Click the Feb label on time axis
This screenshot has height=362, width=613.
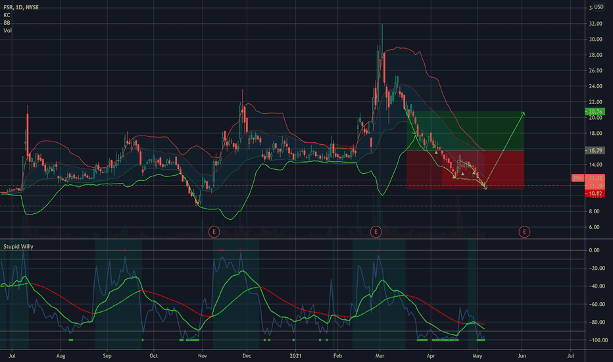(x=337, y=355)
